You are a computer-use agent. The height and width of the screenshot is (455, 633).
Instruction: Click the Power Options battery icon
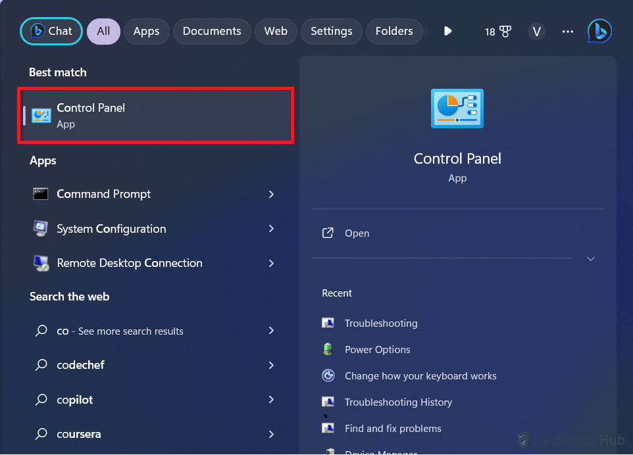pyautogui.click(x=328, y=349)
